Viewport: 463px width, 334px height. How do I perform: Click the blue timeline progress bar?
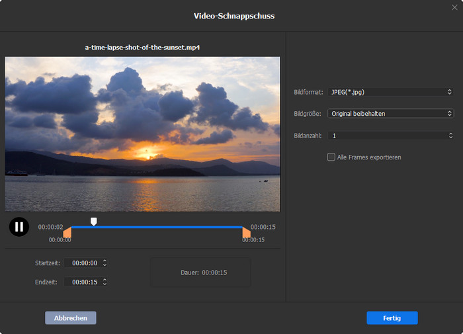(x=157, y=227)
